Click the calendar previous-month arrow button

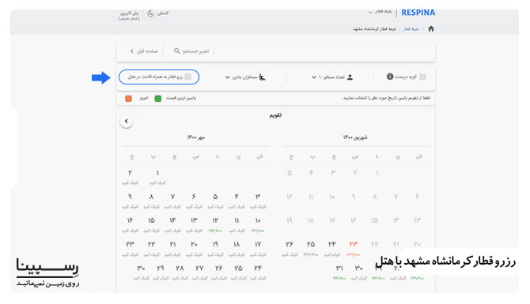point(126,121)
